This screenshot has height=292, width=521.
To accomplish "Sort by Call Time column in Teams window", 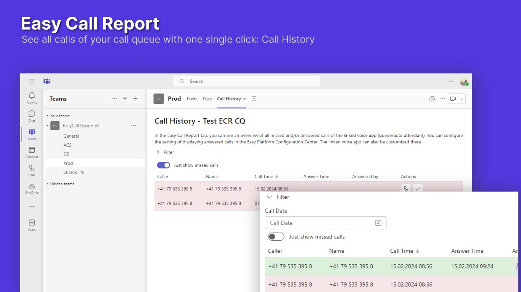I will pyautogui.click(x=266, y=176).
